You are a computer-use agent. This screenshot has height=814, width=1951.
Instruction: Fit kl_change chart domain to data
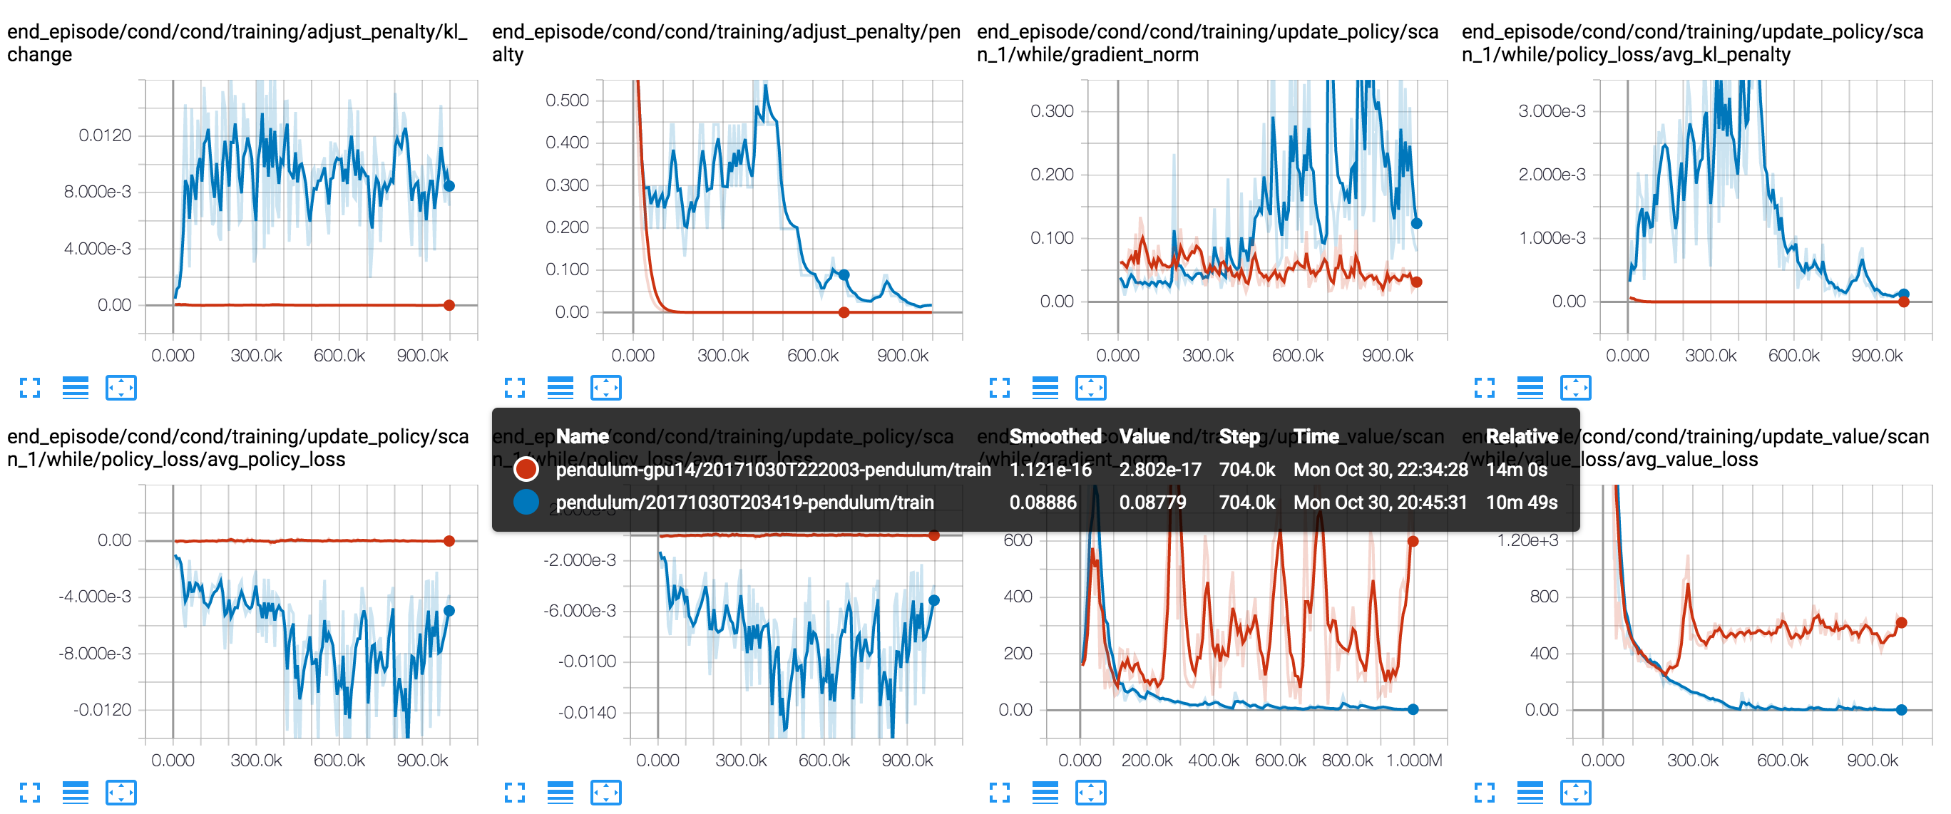[x=121, y=388]
